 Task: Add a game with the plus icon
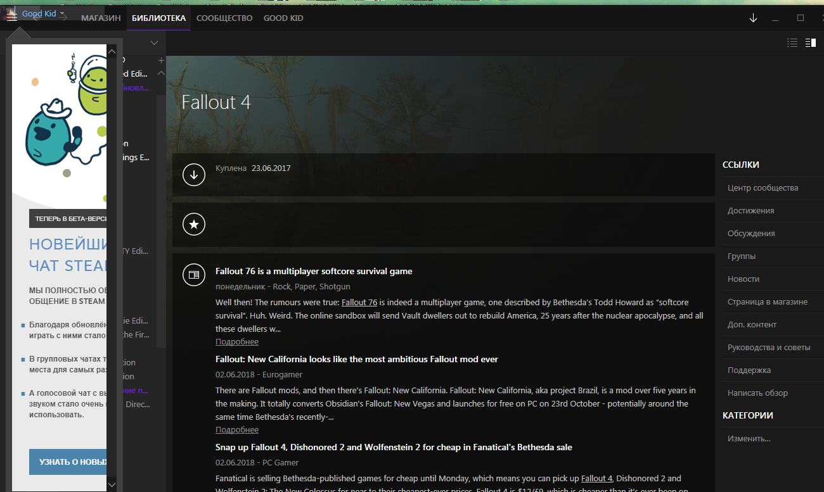point(161,61)
